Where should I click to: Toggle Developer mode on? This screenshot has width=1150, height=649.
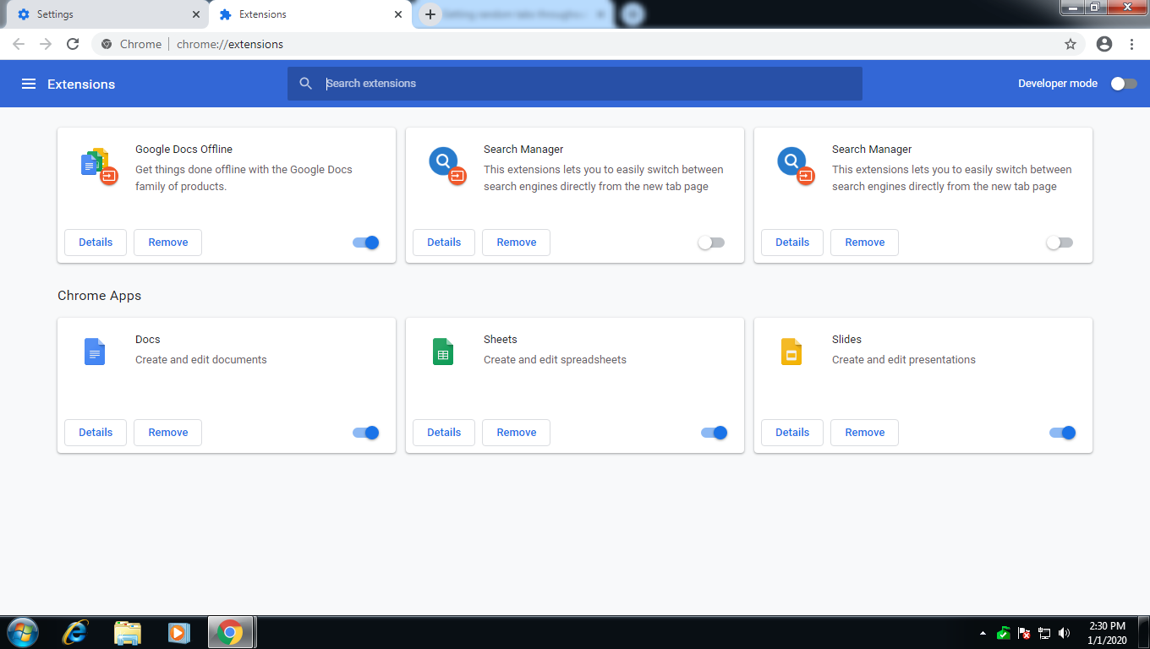click(1124, 84)
